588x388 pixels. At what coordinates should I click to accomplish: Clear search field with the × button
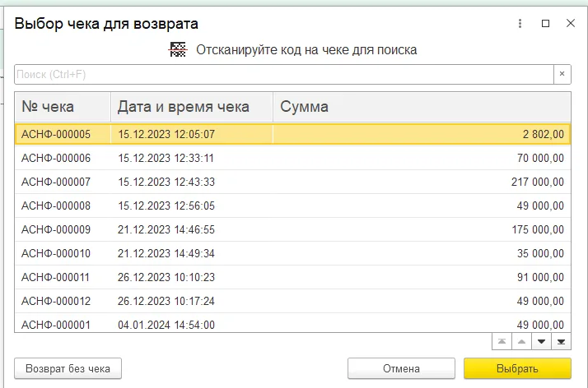pos(562,74)
